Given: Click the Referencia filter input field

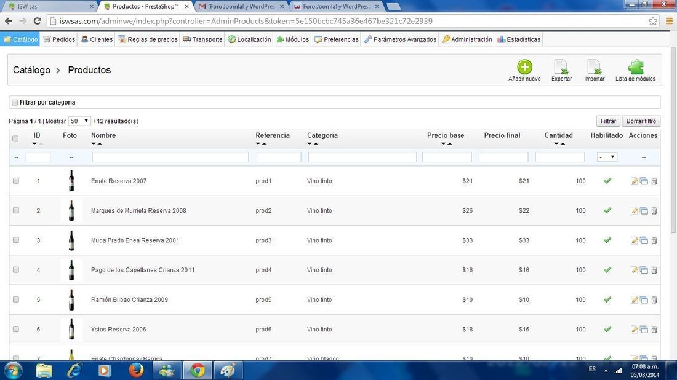Looking at the screenshot, I should tap(278, 157).
